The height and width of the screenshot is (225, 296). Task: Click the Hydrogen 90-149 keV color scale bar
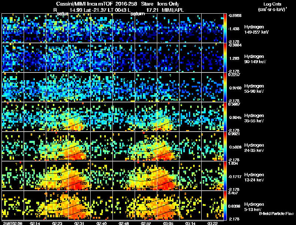[x=225, y=58]
